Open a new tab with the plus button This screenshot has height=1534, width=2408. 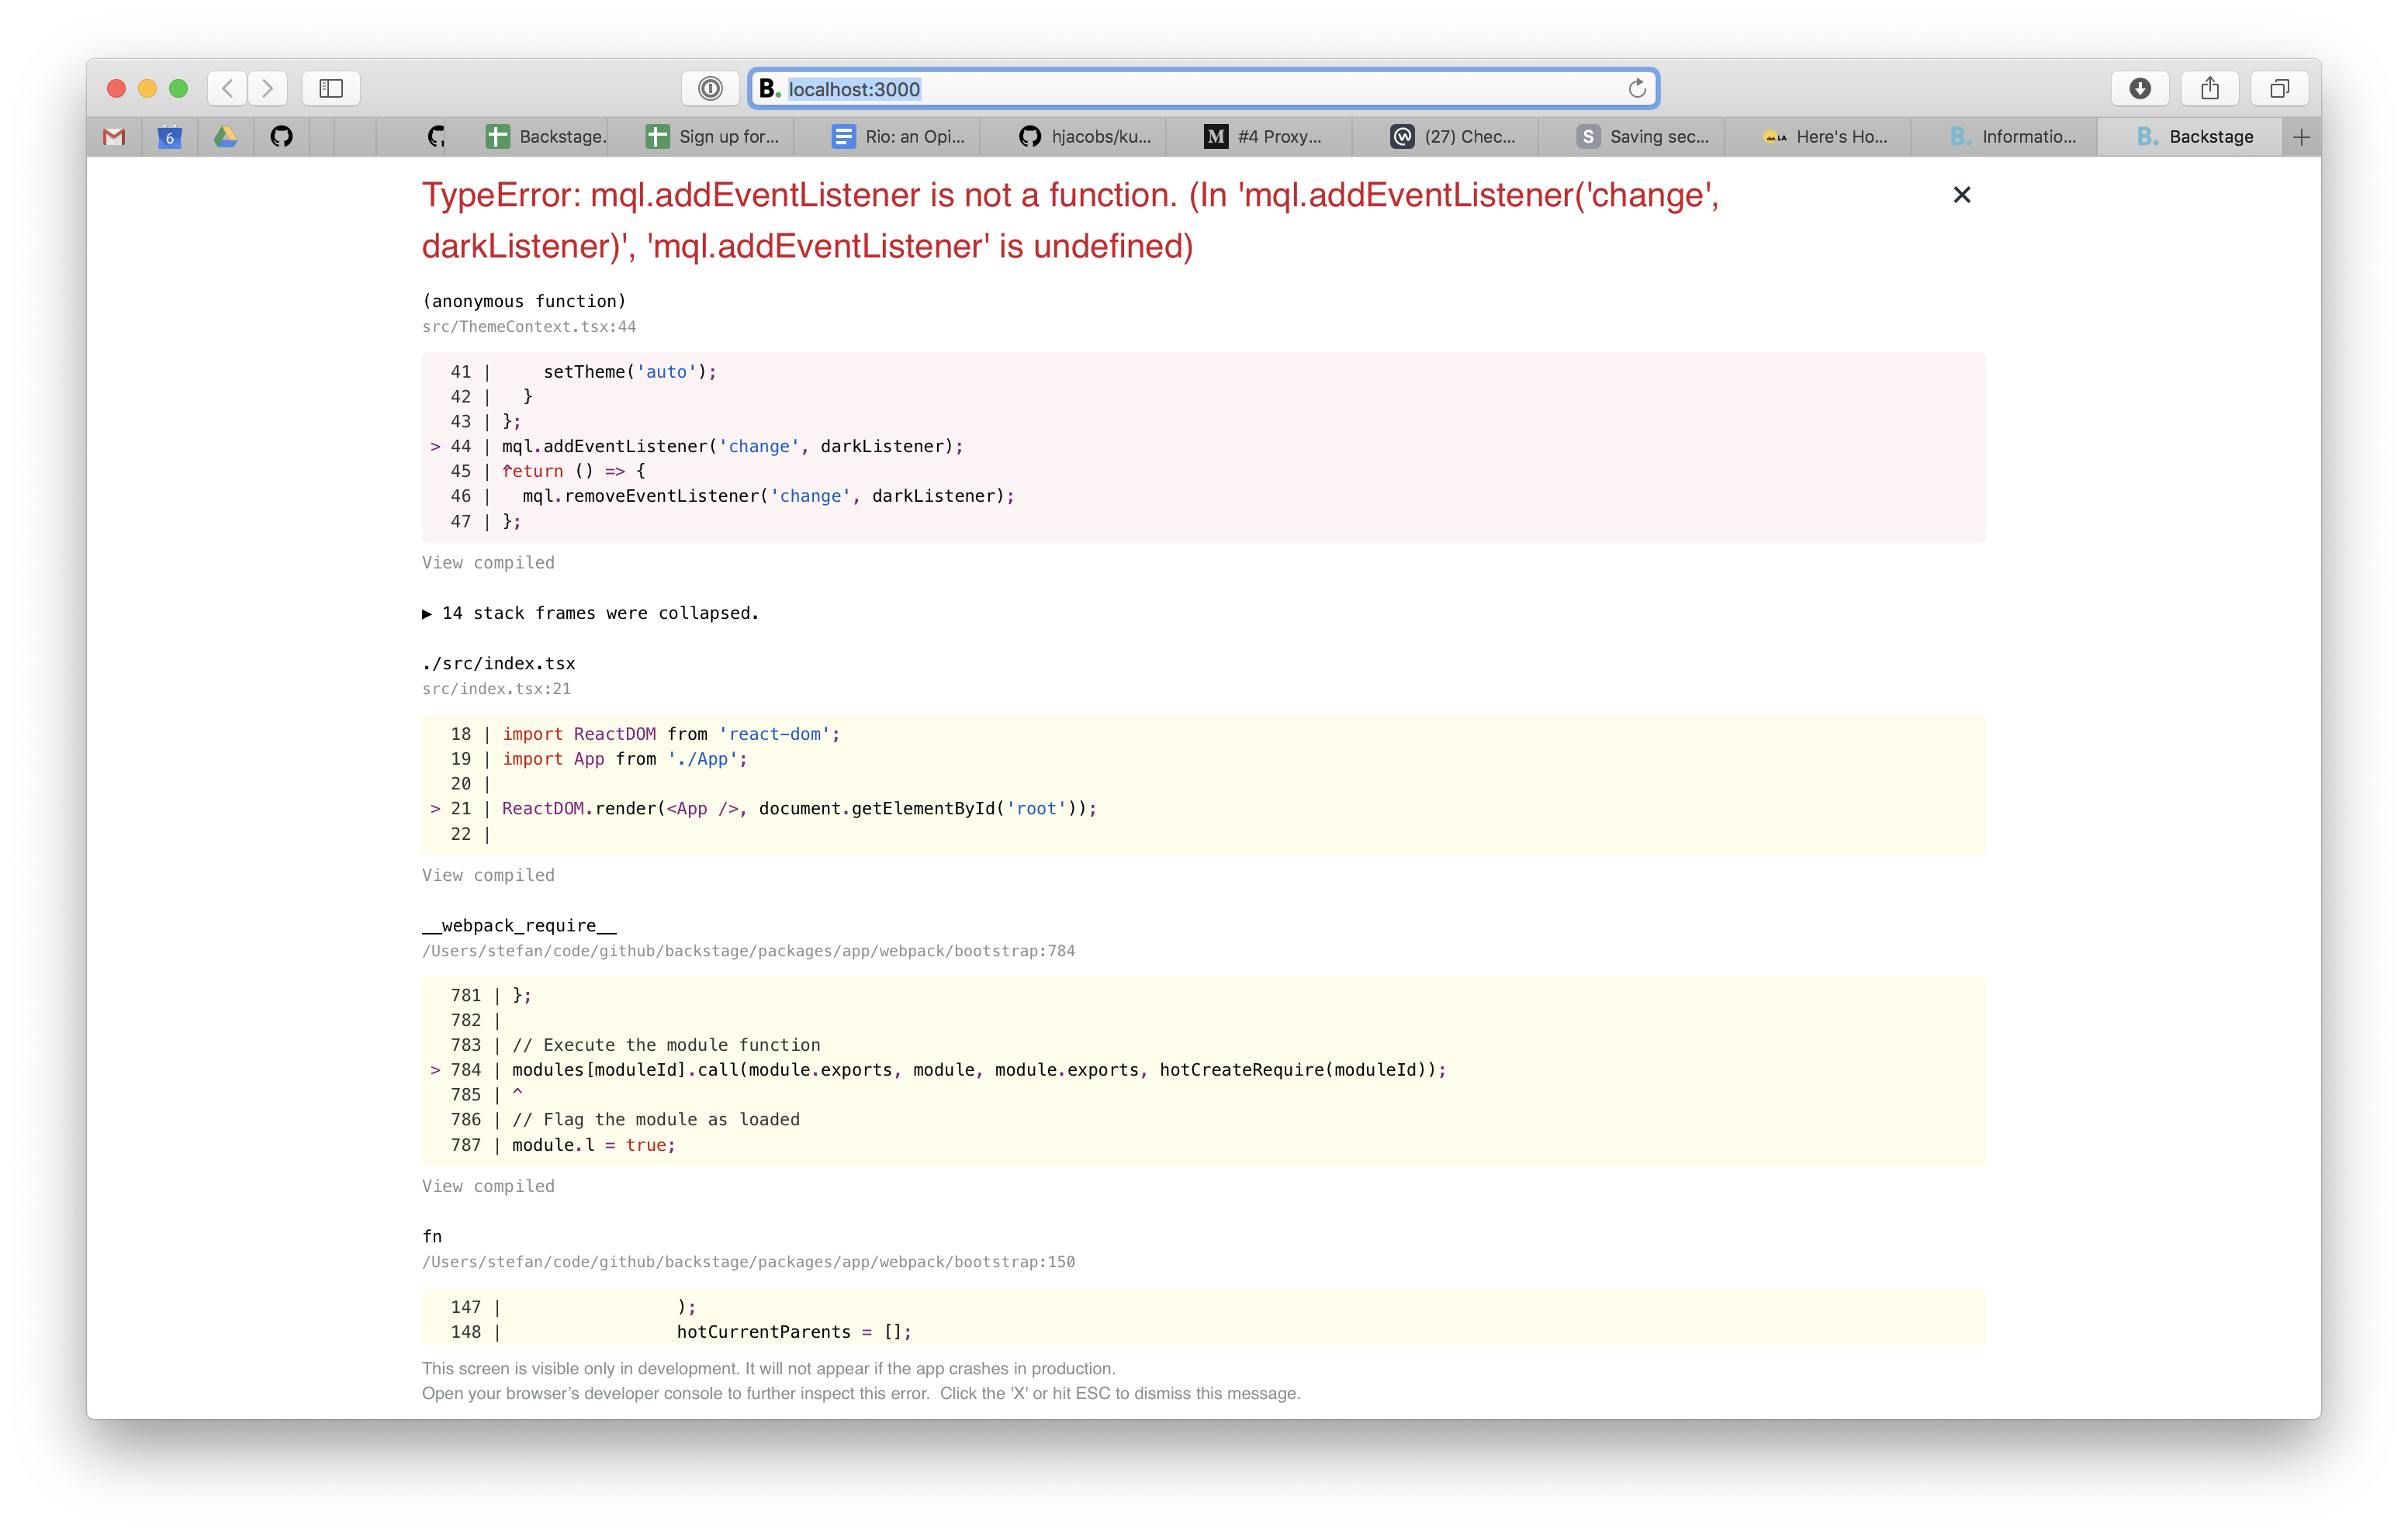[x=2302, y=137]
